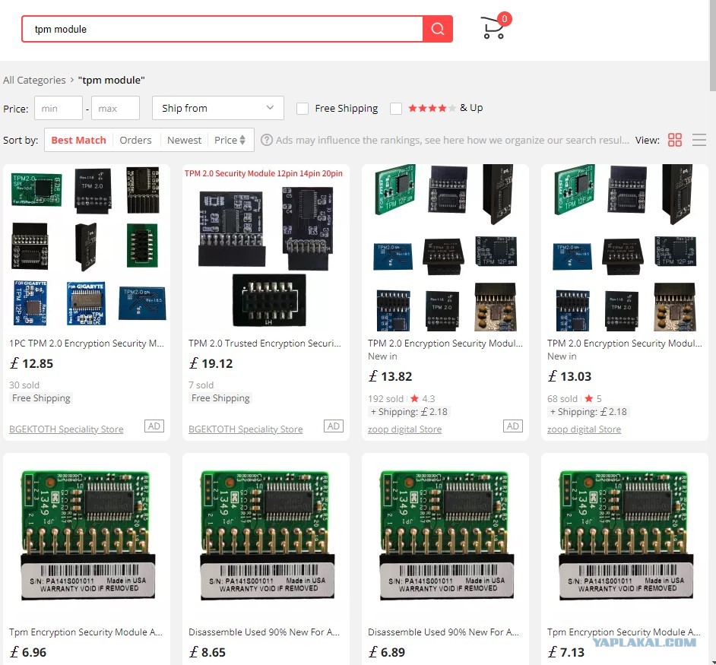Select Best Match sorting
The height and width of the screenshot is (665, 716).
[78, 140]
